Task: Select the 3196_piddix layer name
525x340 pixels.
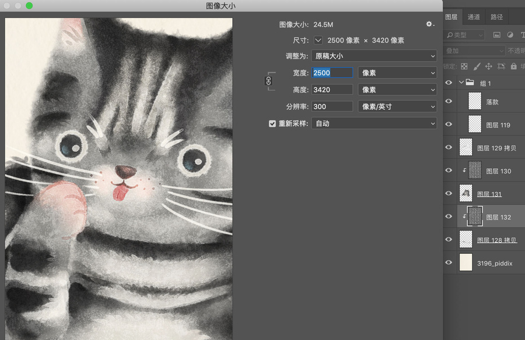Action: click(495, 263)
